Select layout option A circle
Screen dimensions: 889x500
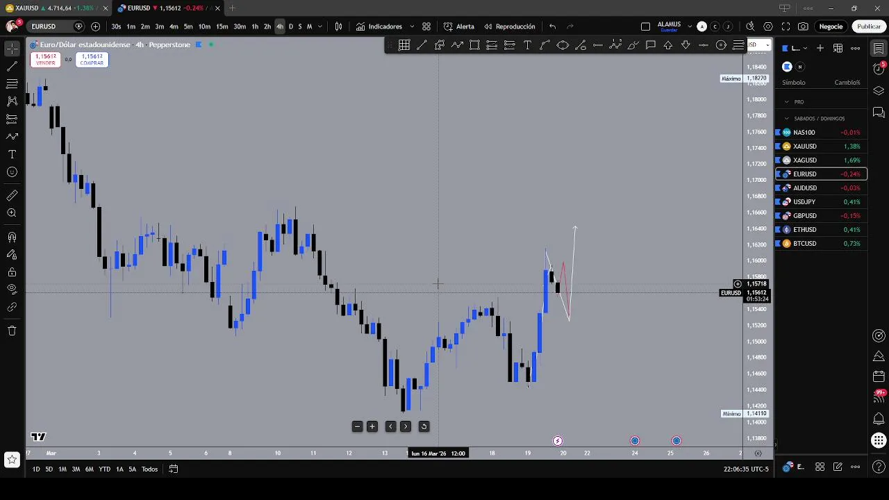pyautogui.click(x=701, y=26)
